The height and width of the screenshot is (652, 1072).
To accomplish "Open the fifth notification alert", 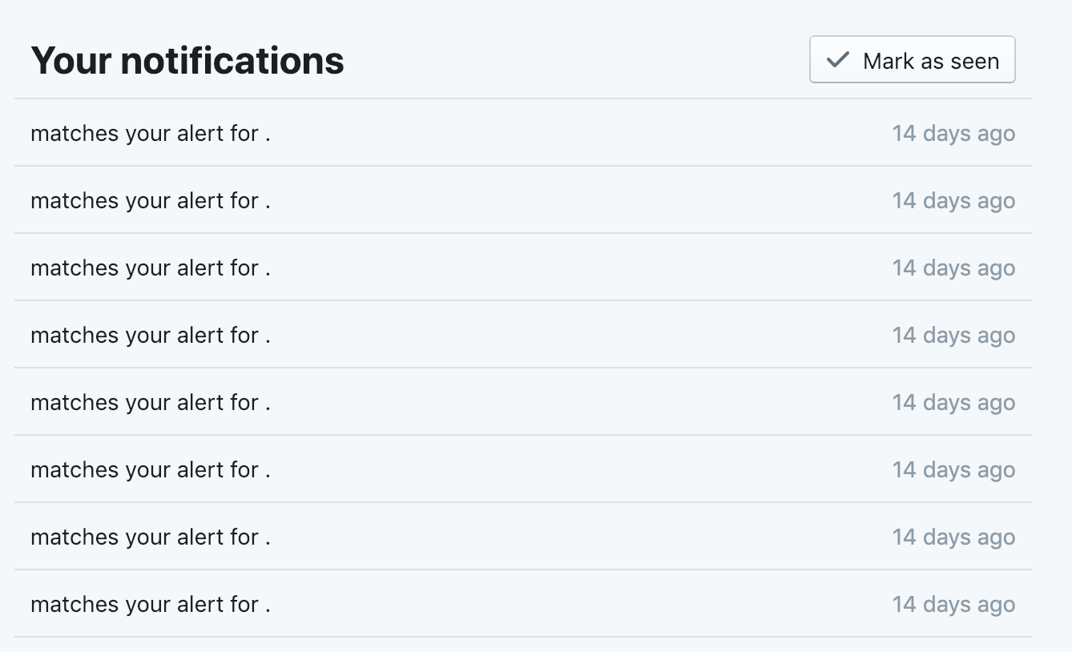I will 151,402.
